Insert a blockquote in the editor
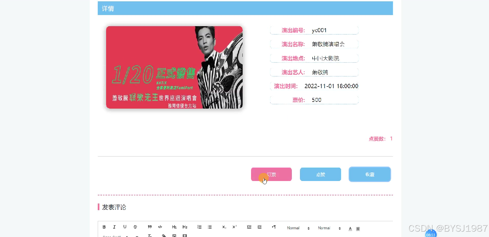 pyautogui.click(x=150, y=227)
